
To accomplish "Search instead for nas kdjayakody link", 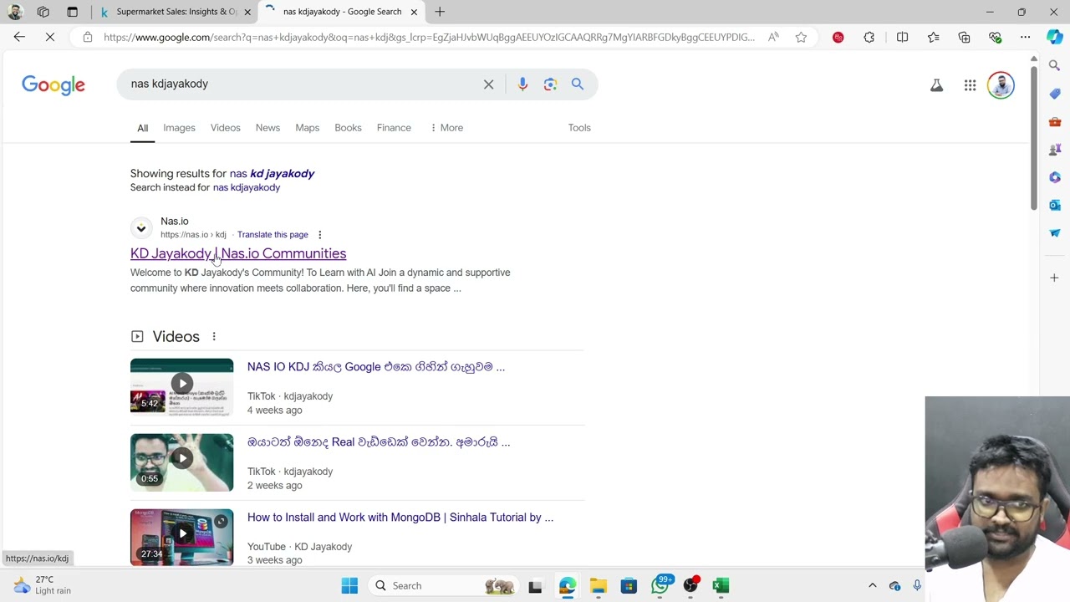I will (247, 187).
